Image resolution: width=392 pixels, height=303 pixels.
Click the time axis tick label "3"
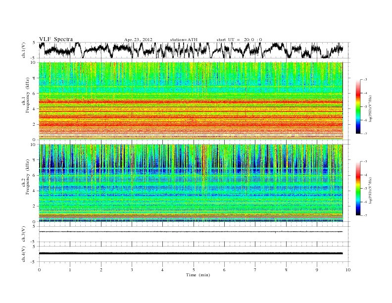point(132,270)
